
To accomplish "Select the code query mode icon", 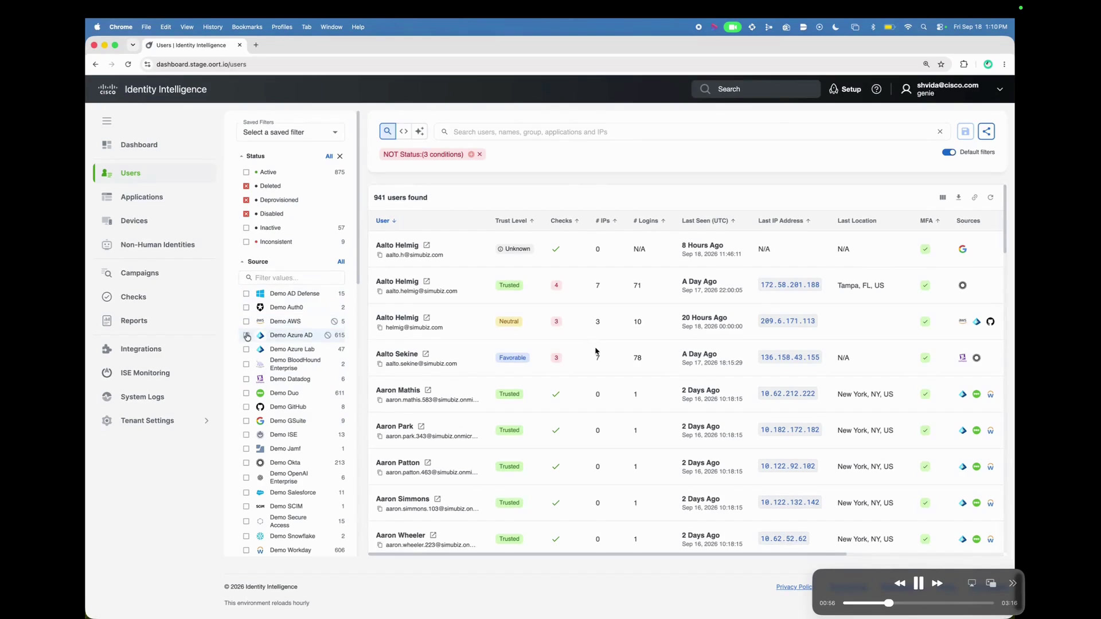I will tap(404, 131).
